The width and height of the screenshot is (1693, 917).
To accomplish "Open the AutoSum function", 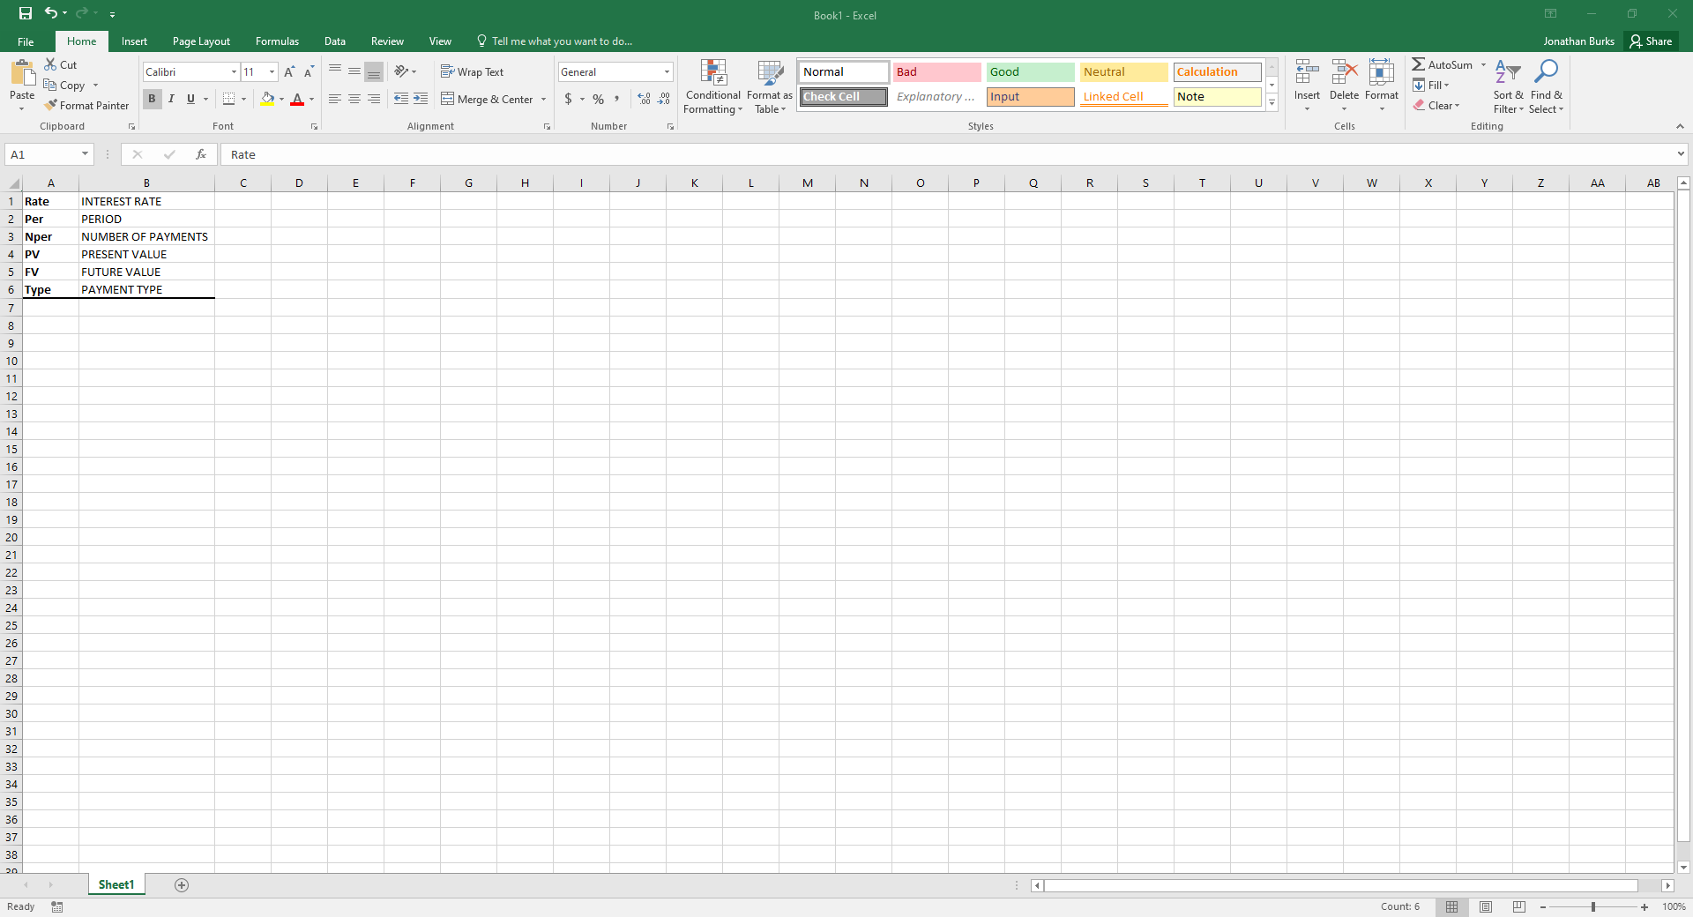I will (x=1444, y=63).
